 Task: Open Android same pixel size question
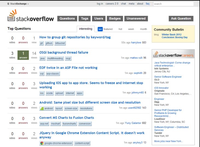pyautogui.click(x=90, y=102)
